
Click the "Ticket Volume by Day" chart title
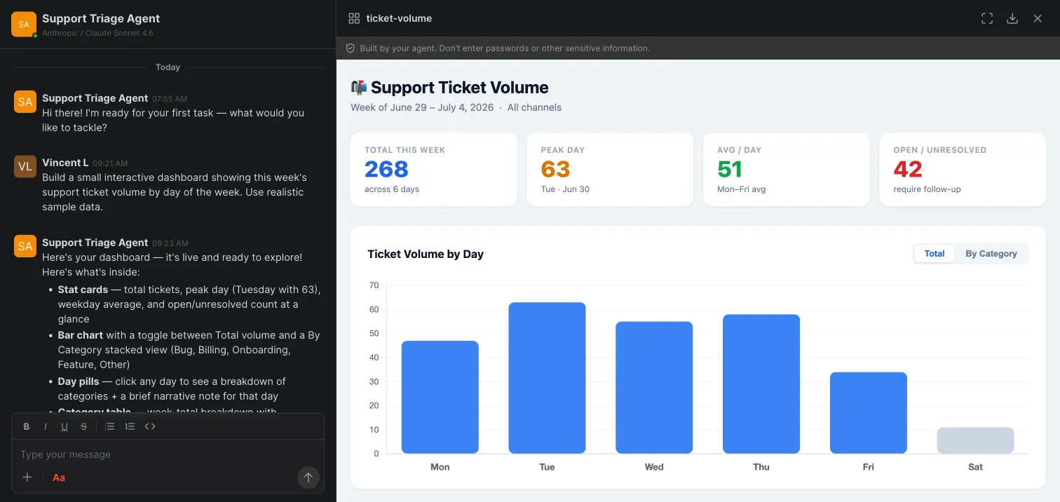[x=426, y=254]
